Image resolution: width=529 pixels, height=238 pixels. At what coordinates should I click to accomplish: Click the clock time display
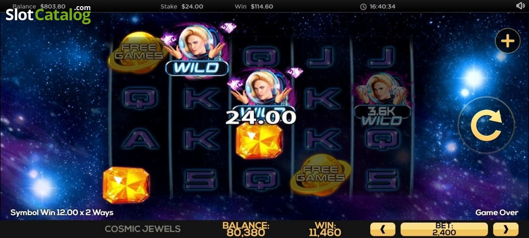pos(377,7)
